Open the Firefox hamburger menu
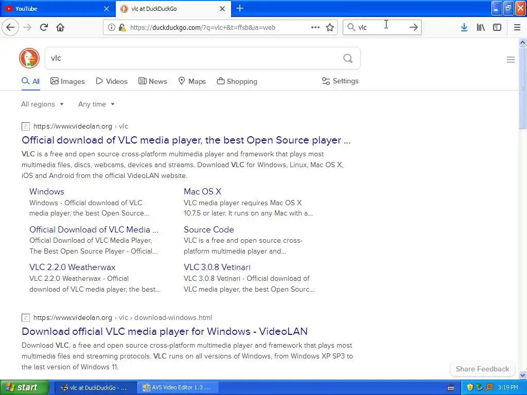The width and height of the screenshot is (527, 395). pyautogui.click(x=517, y=27)
